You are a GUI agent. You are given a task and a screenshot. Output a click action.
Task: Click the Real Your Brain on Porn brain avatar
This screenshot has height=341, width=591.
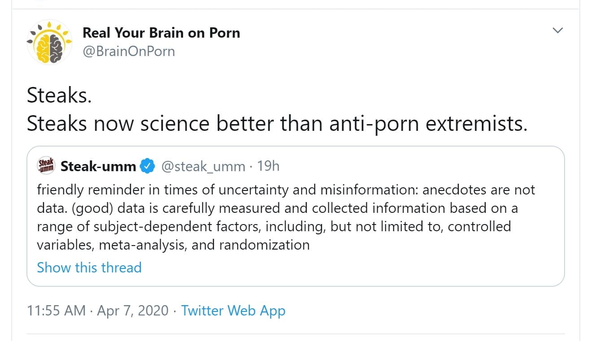(x=49, y=42)
